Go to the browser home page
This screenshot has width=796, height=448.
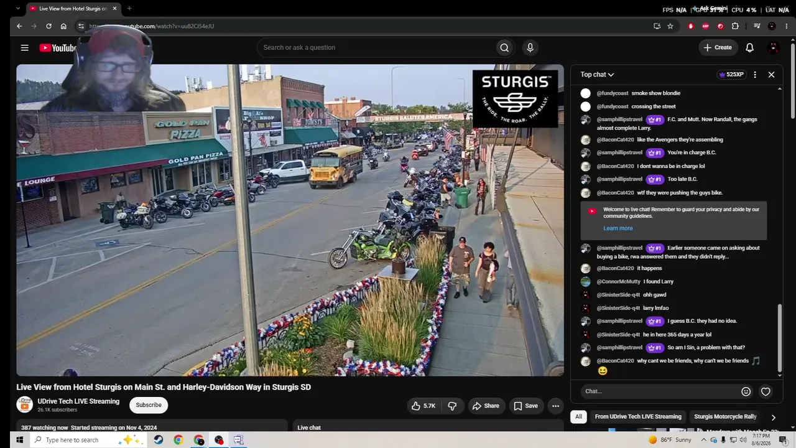tap(63, 26)
